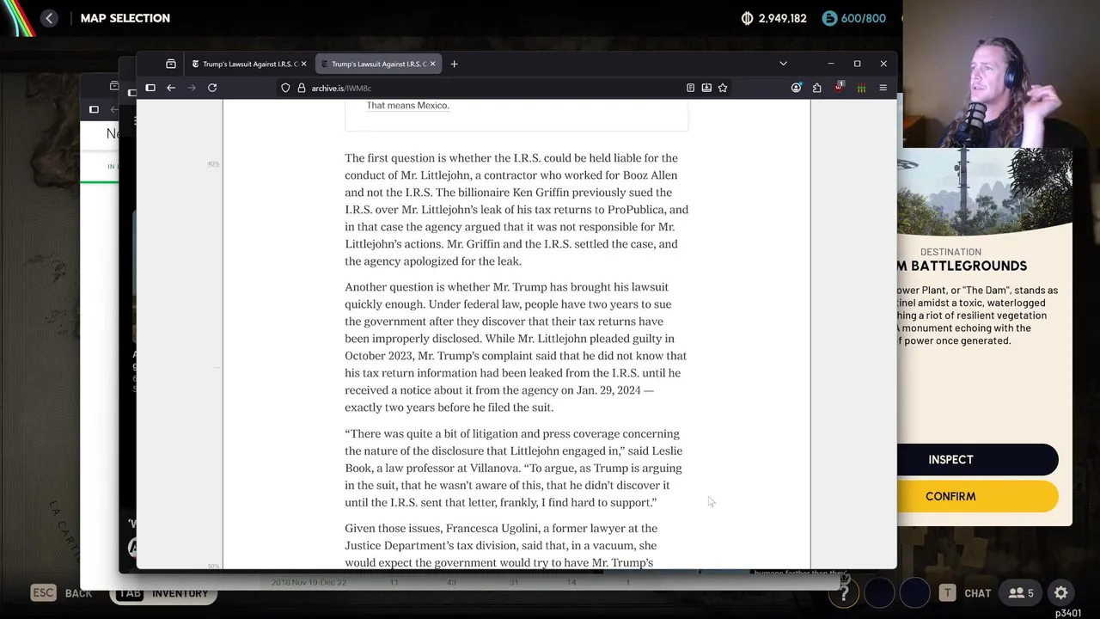This screenshot has height=619, width=1100.
Task: Close the active Trump's Lawsuit tab
Action: [x=432, y=64]
